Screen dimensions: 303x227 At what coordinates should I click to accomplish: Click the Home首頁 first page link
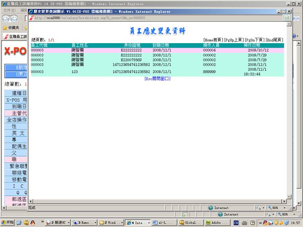pyautogui.click(x=213, y=40)
